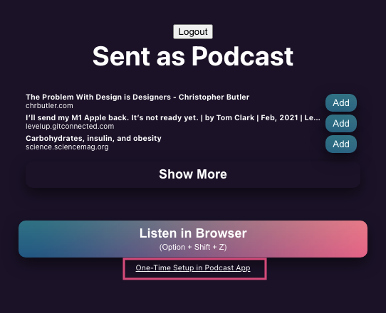This screenshot has height=313, width=386.
Task: Click the Sent as Podcast heading
Action: pos(193,56)
